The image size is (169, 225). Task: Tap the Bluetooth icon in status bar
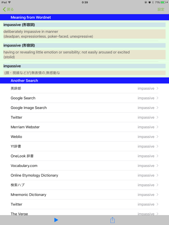point(153,2)
